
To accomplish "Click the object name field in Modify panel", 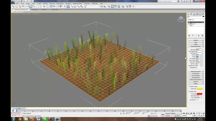I will [194, 17].
